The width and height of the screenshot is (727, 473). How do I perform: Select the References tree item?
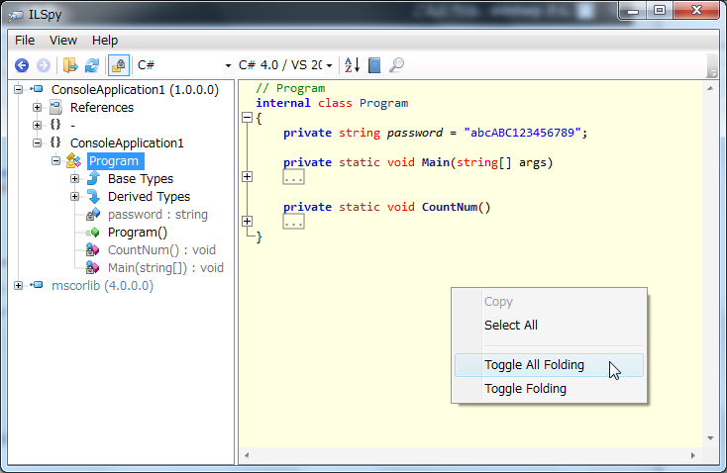tap(102, 108)
